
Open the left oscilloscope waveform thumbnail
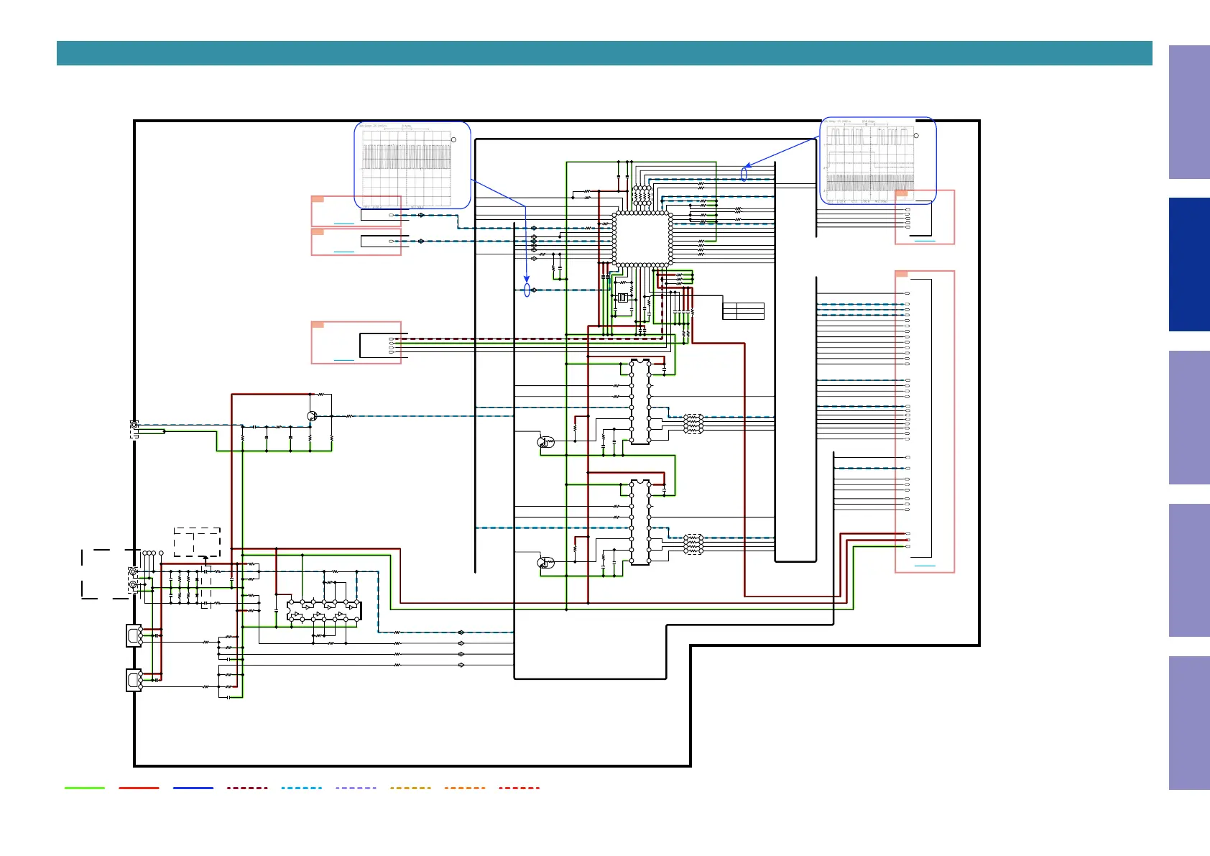[x=413, y=165]
